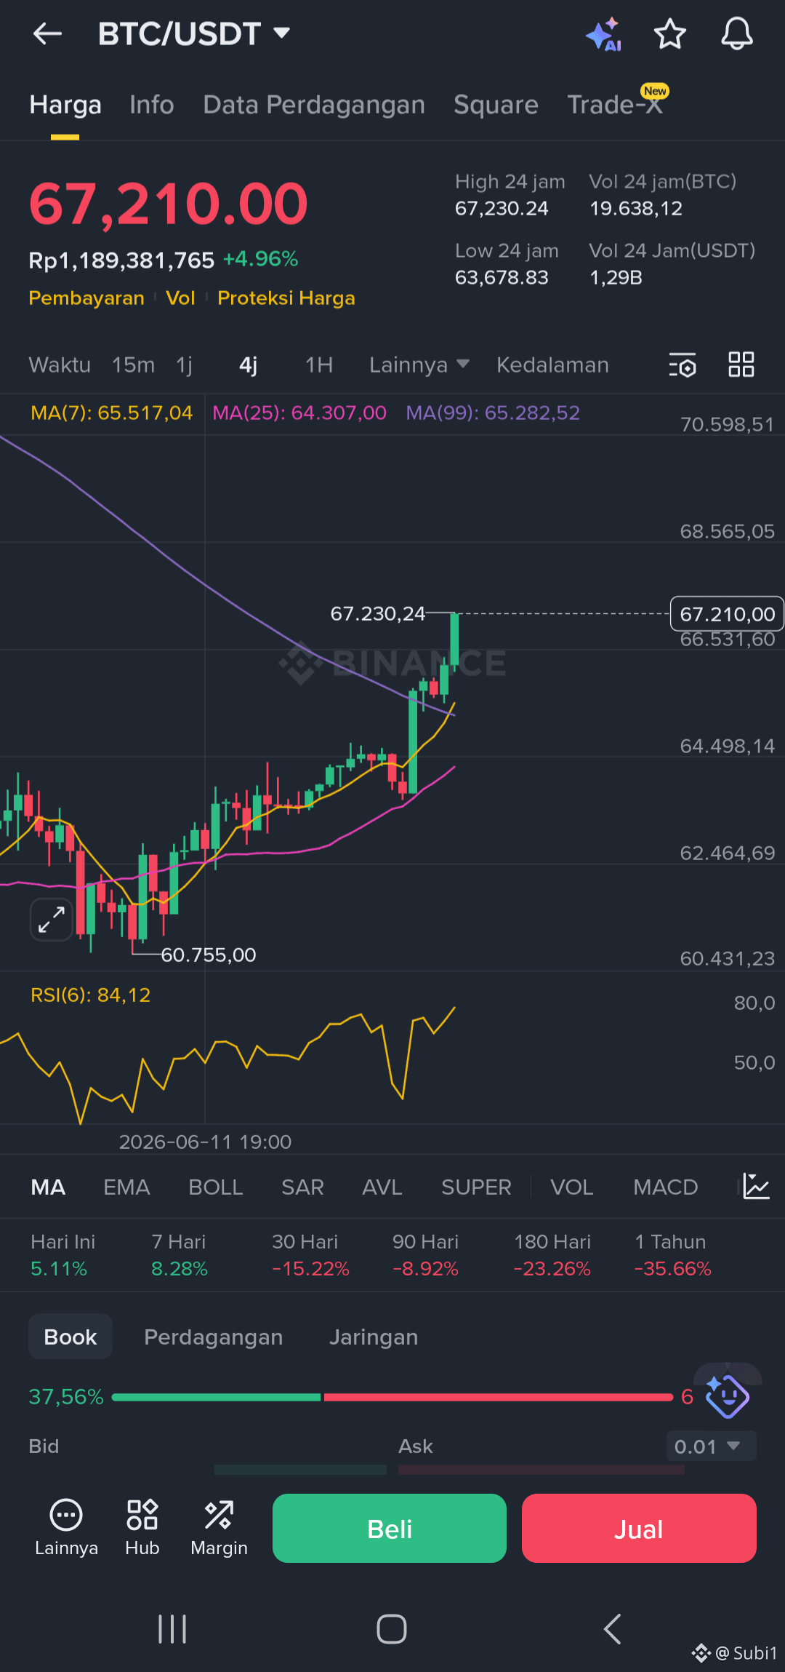Viewport: 785px width, 1672px height.
Task: Tap the red Jual button
Action: [x=639, y=1528]
